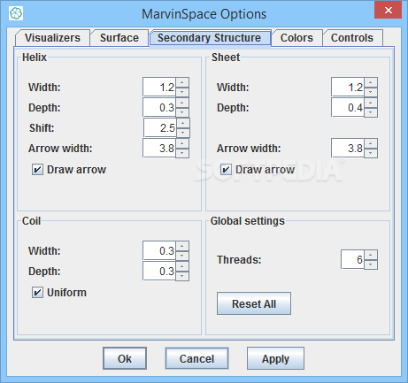This screenshot has height=383, width=408.
Task: Decrease Sheet Width with down arrow
Action: pos(371,92)
